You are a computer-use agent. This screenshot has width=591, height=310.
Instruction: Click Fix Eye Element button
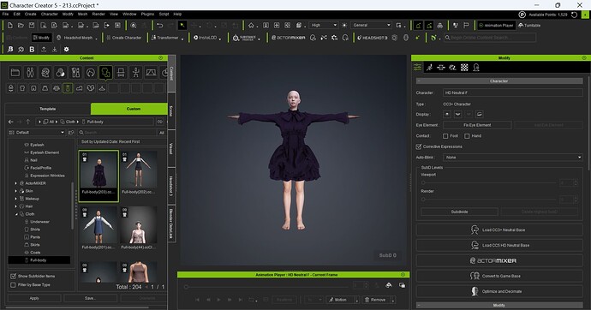pyautogui.click(x=477, y=125)
